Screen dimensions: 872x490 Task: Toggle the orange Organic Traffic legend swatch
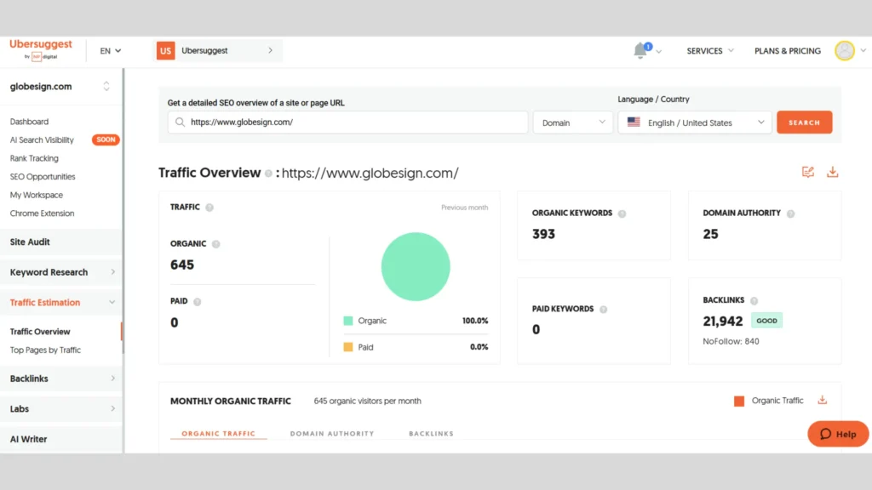point(739,402)
